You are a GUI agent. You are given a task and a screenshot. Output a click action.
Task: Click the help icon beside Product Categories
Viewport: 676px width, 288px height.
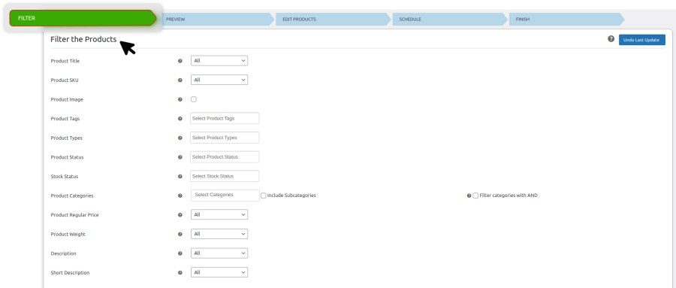[180, 196]
